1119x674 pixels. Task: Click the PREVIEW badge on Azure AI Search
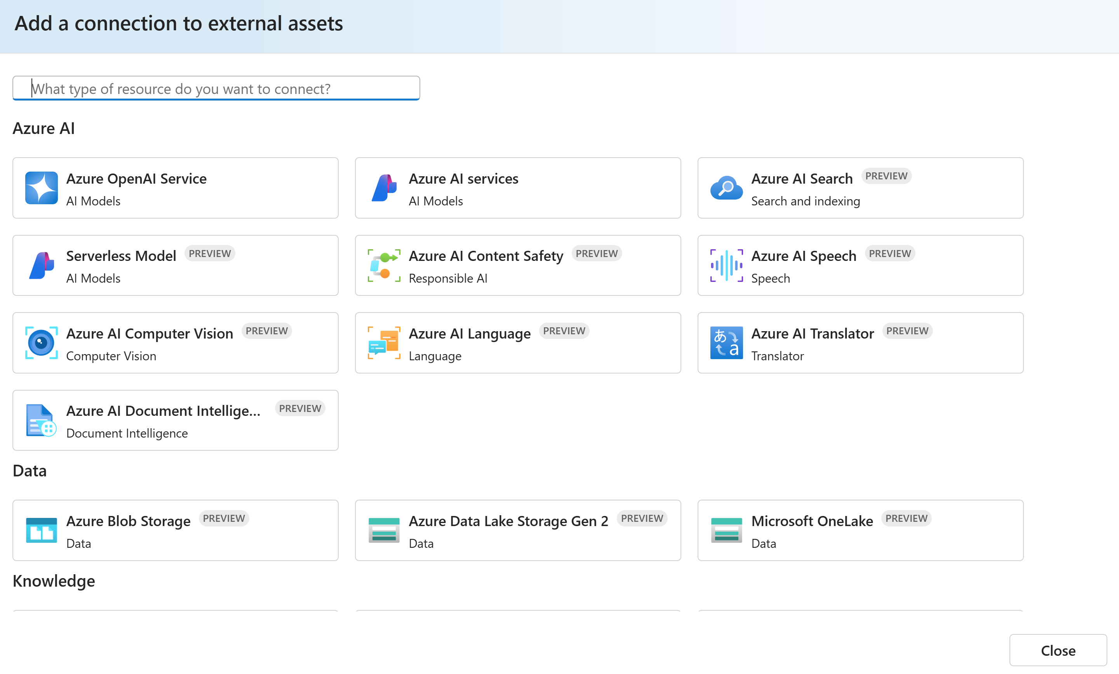pyautogui.click(x=886, y=176)
